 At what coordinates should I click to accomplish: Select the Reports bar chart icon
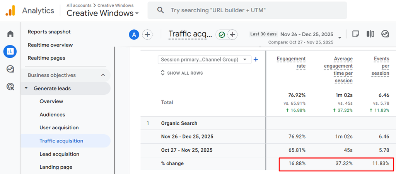tap(10, 52)
